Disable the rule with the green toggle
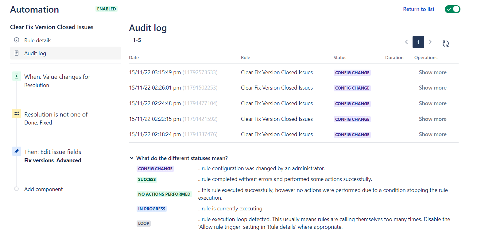This screenshot has width=481, height=230. click(x=452, y=9)
